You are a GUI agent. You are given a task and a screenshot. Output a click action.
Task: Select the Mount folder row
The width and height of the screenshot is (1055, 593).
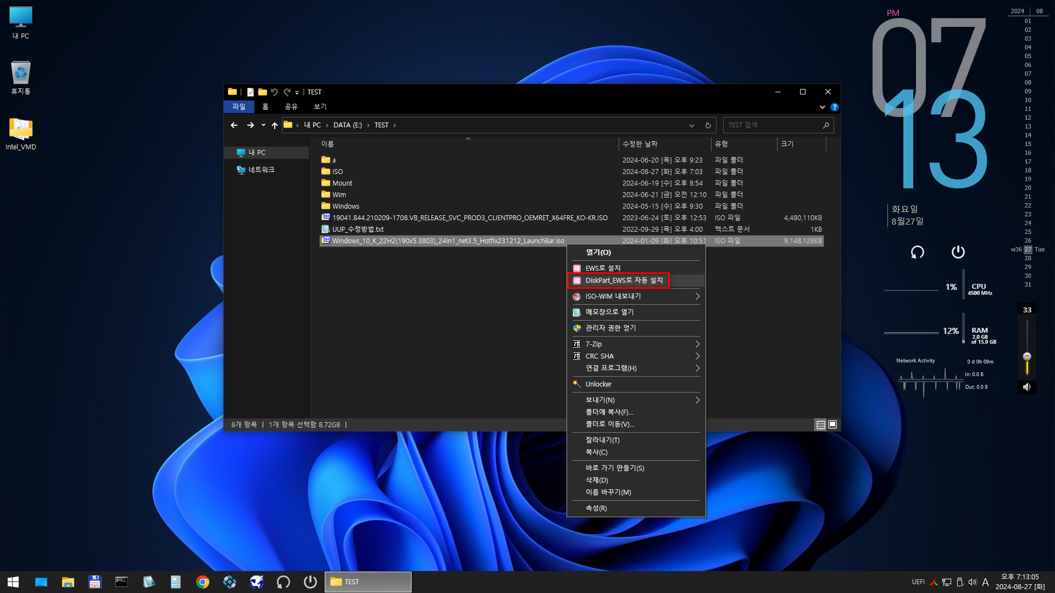point(571,183)
